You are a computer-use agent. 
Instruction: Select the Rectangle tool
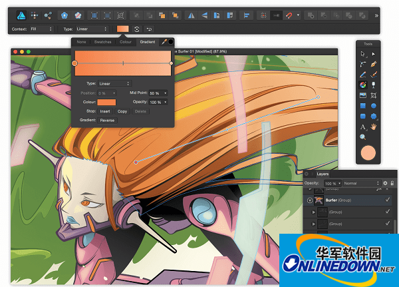[362, 106]
